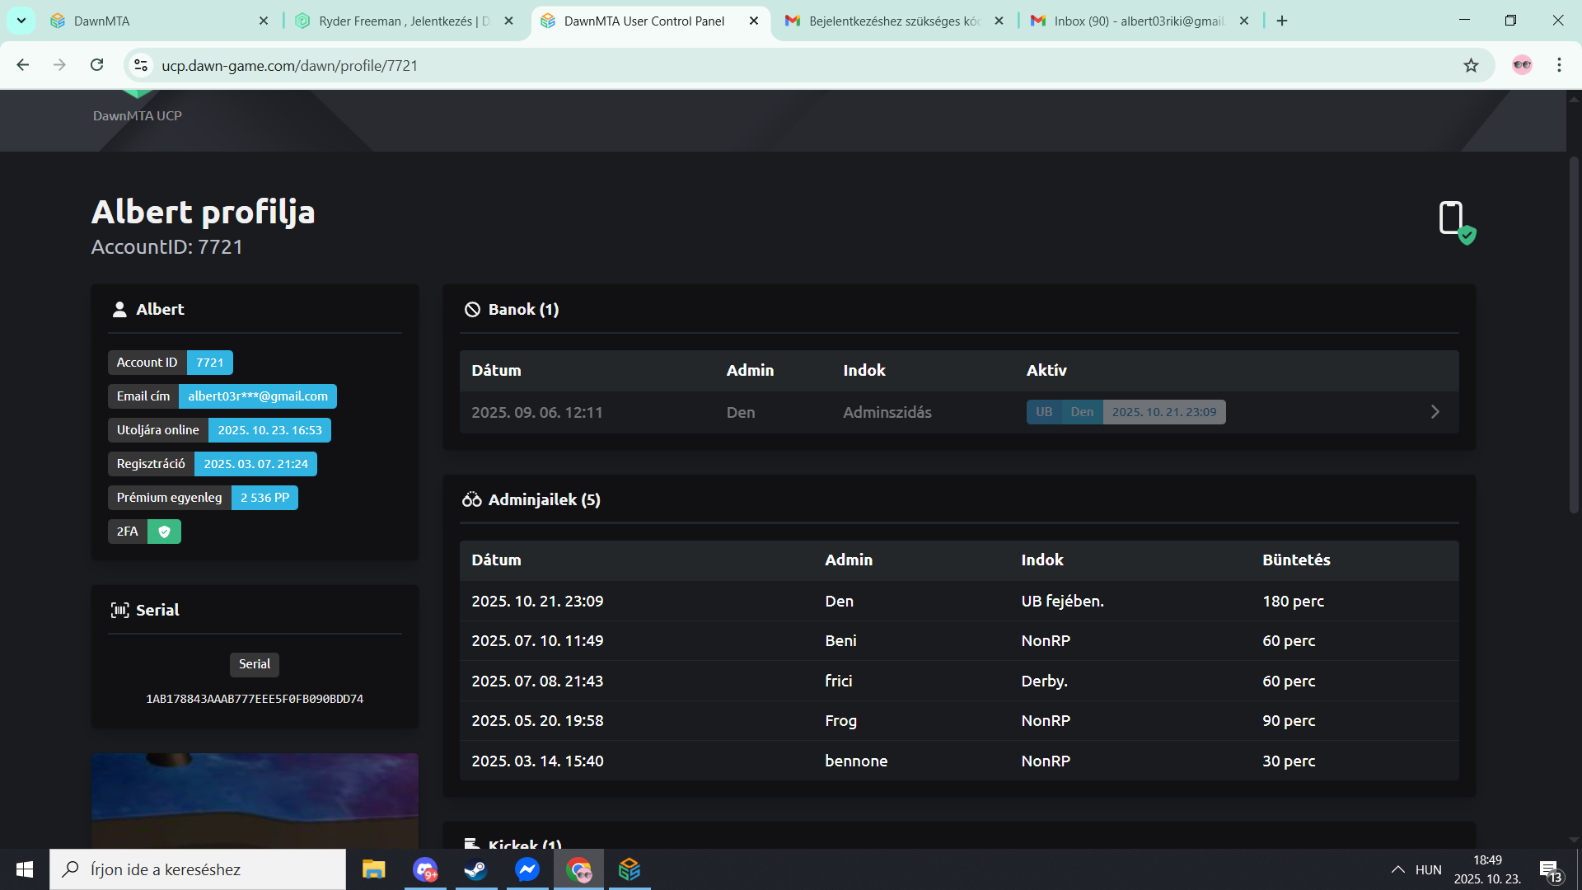Bookmark this page with star icon
Viewport: 1582px width, 890px height.
point(1471,65)
